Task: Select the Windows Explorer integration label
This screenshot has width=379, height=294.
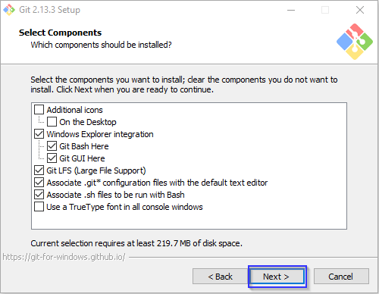Action: (100, 134)
